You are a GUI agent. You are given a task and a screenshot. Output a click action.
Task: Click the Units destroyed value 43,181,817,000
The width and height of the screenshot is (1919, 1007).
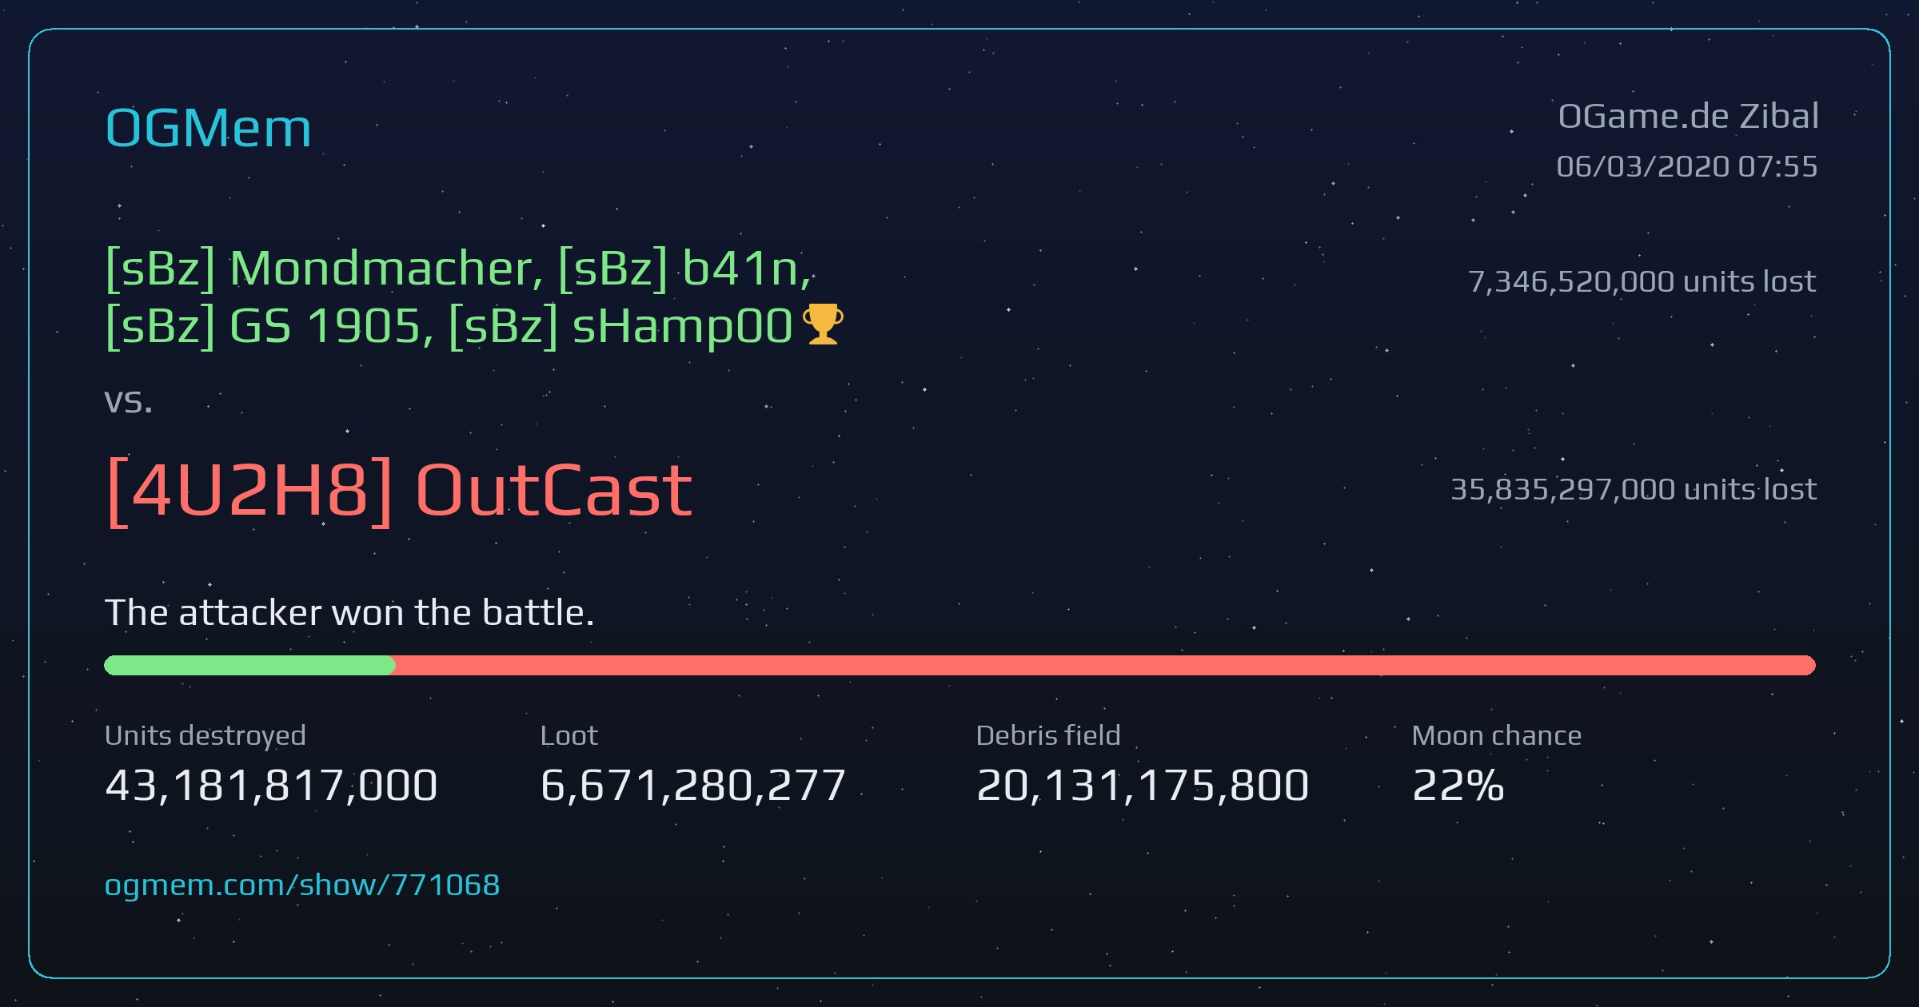click(271, 785)
